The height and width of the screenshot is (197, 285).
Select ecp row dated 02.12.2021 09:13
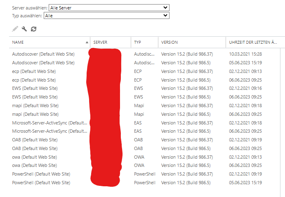(x=144, y=71)
